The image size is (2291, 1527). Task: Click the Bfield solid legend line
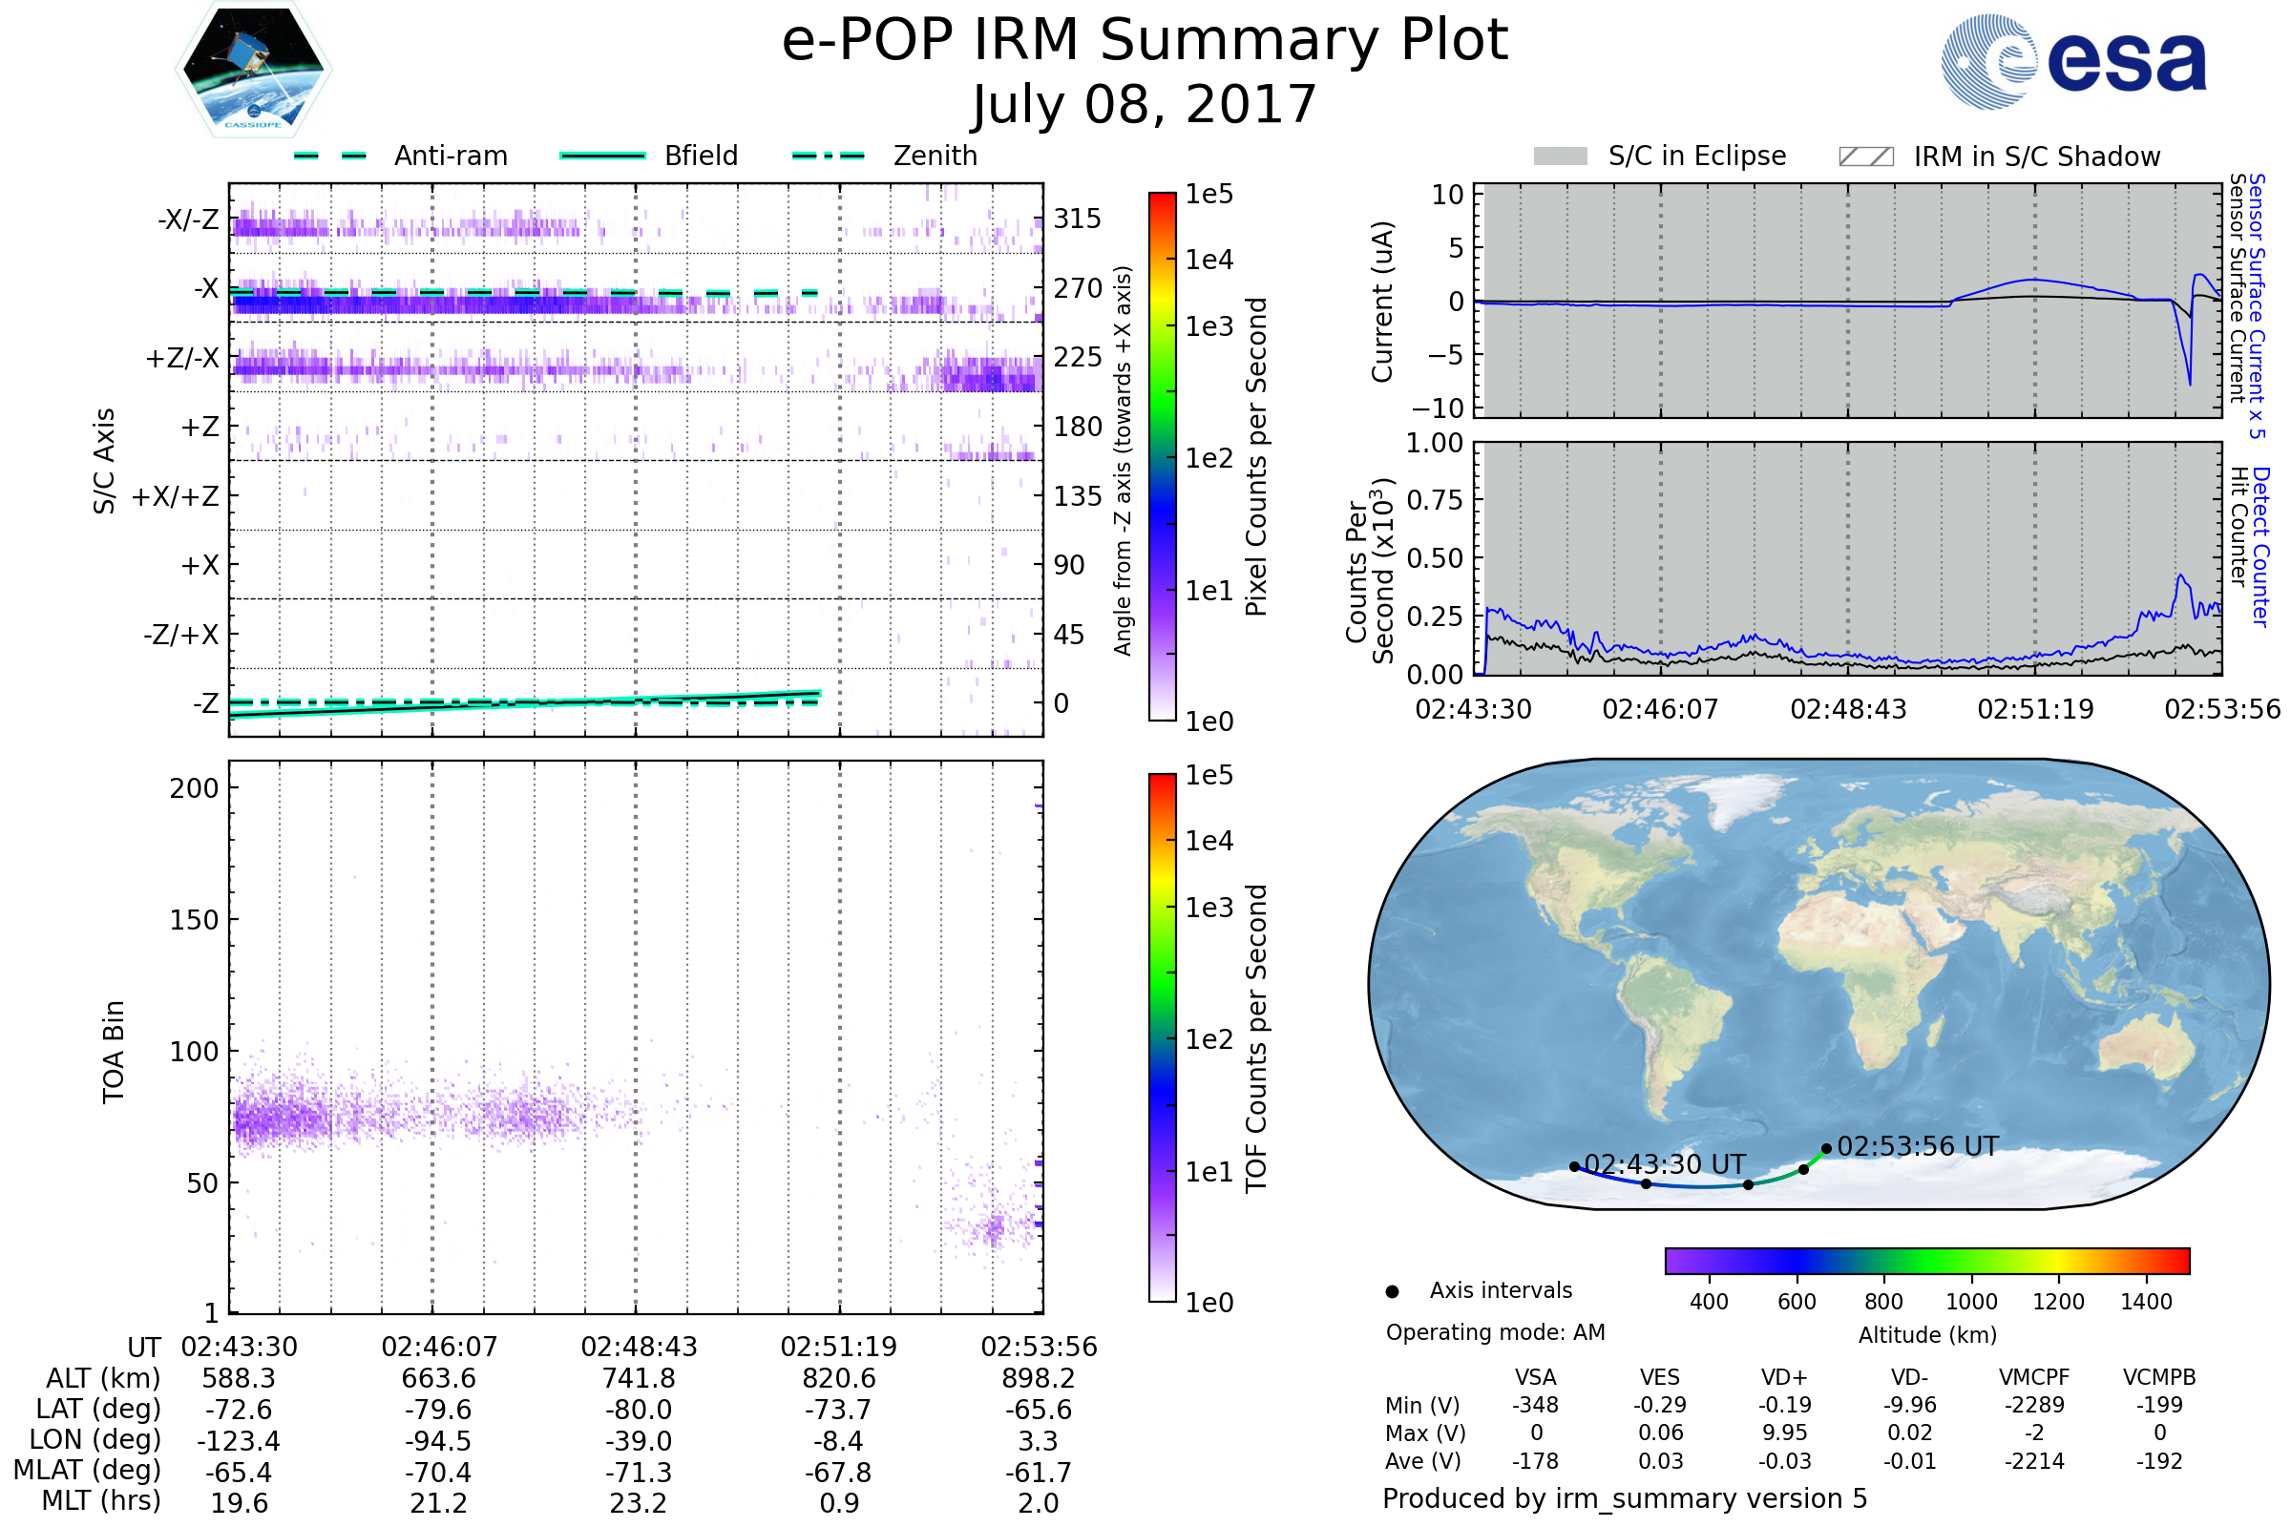[602, 156]
